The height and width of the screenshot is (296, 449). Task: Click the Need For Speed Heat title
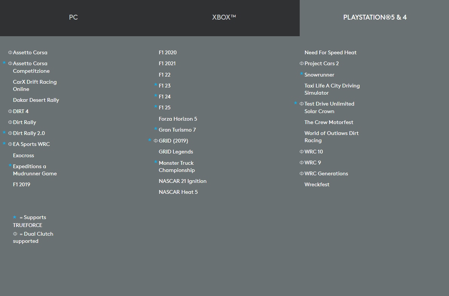[331, 52]
